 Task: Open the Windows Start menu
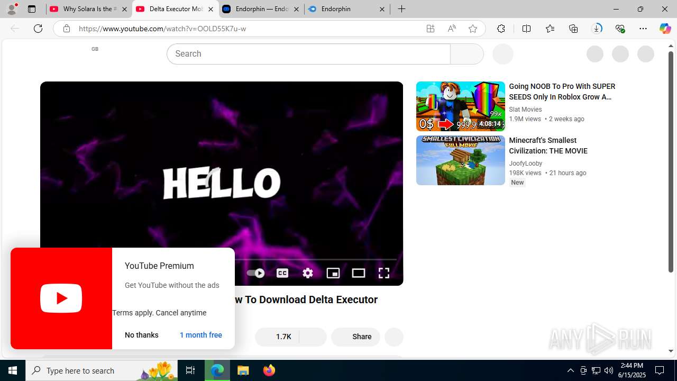click(13, 370)
